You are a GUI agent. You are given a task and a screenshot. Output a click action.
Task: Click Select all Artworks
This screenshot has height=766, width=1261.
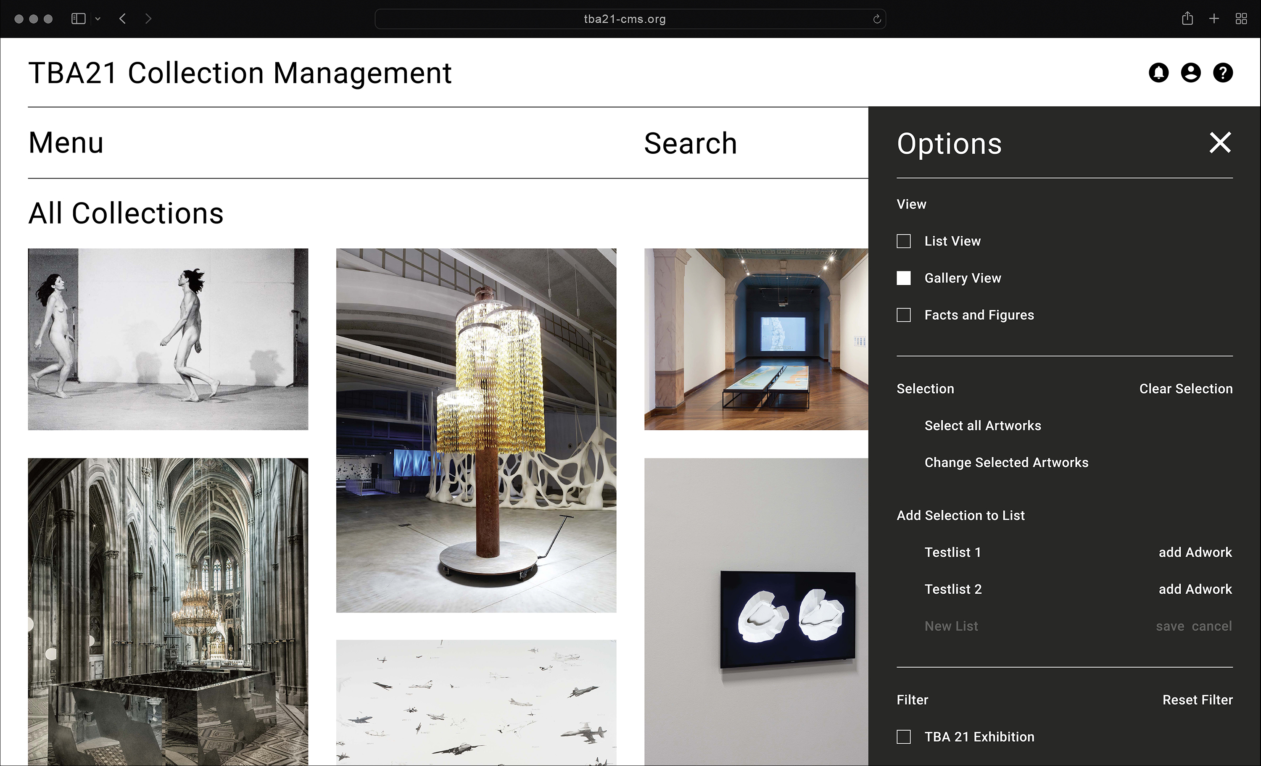983,426
